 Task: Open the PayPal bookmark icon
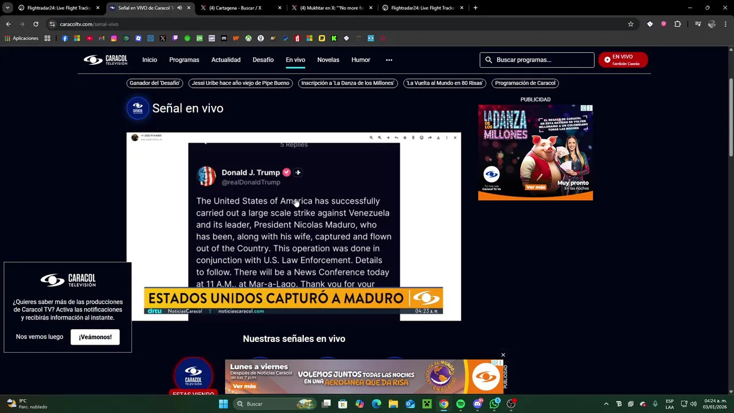tap(285, 38)
